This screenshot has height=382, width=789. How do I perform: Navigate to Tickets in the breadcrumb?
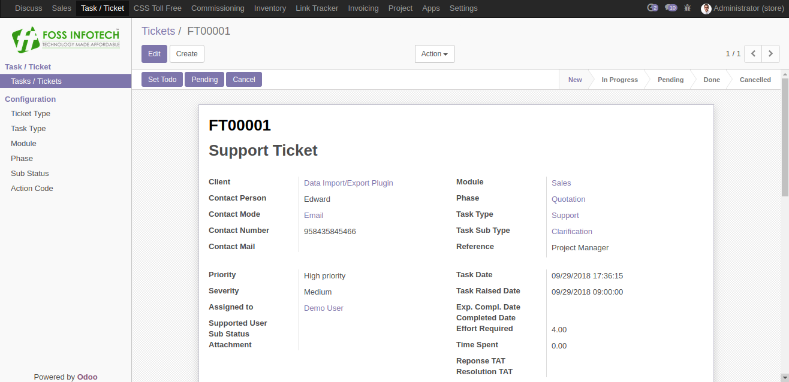coord(158,31)
